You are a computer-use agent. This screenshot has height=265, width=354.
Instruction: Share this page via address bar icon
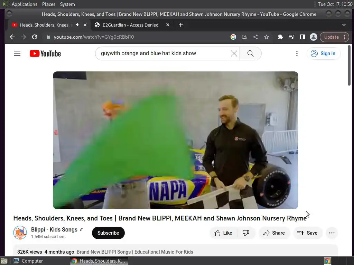tap(255, 37)
